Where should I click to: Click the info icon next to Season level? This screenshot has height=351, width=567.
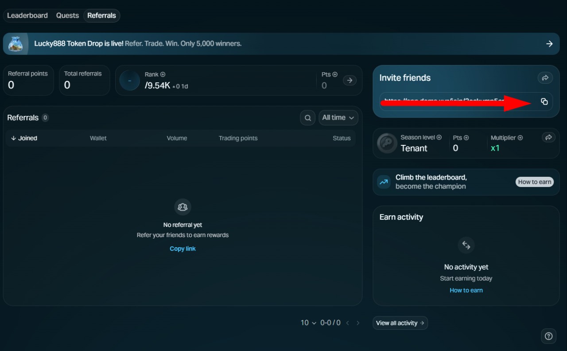click(x=439, y=137)
